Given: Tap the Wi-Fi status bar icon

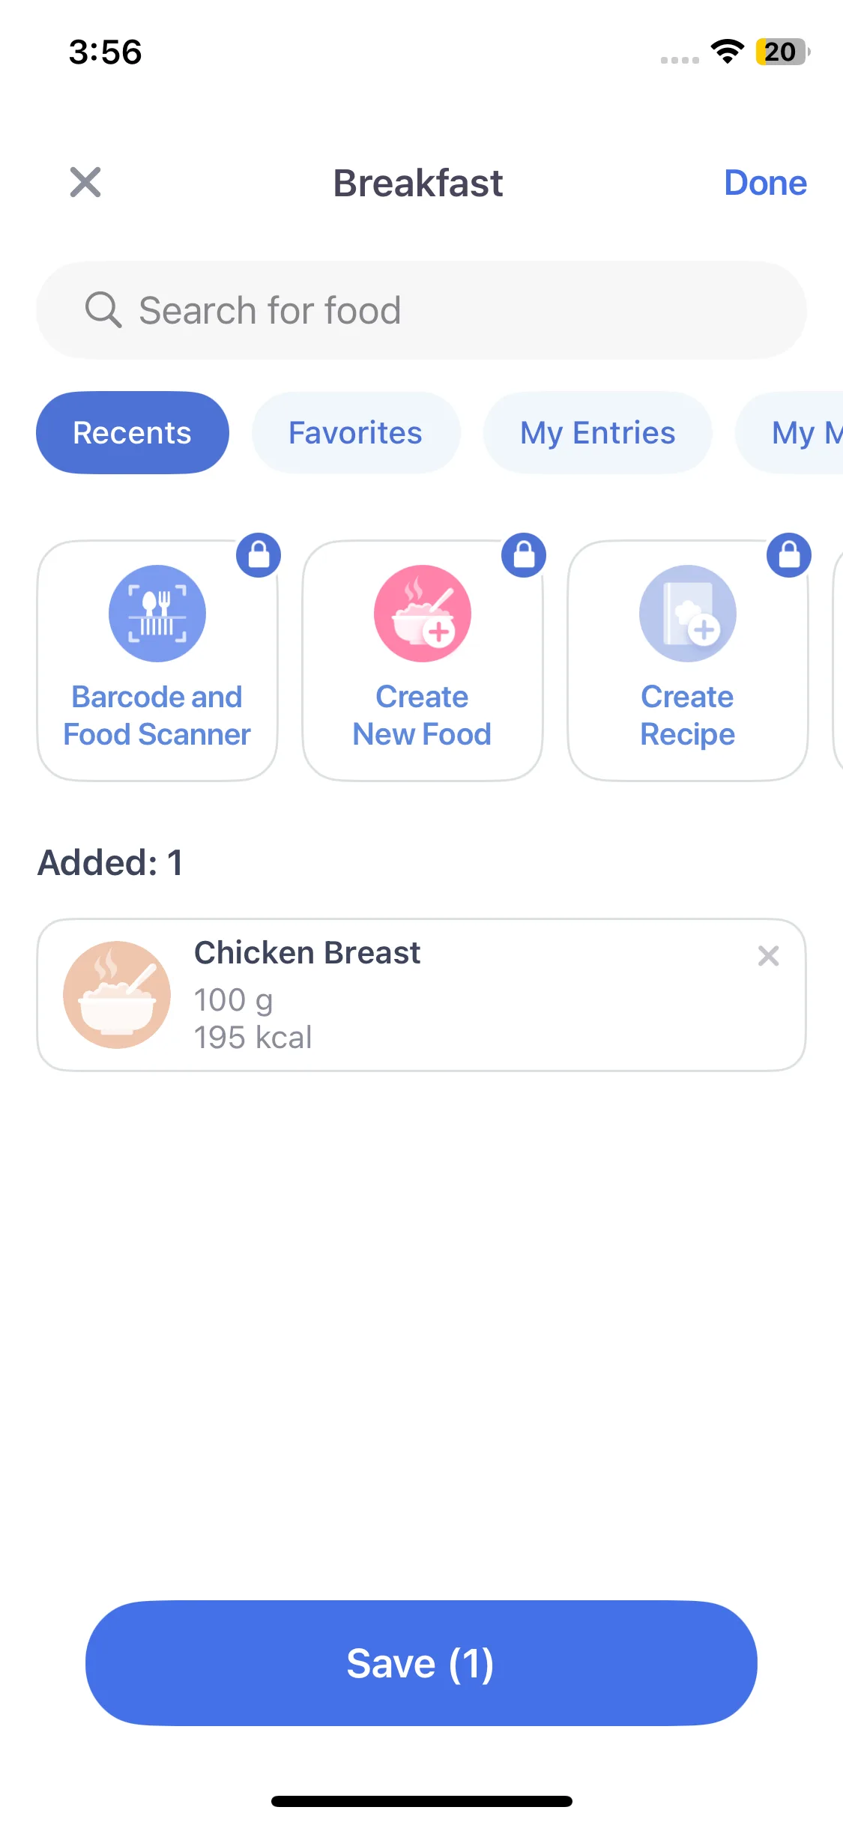Looking at the screenshot, I should [x=727, y=52].
